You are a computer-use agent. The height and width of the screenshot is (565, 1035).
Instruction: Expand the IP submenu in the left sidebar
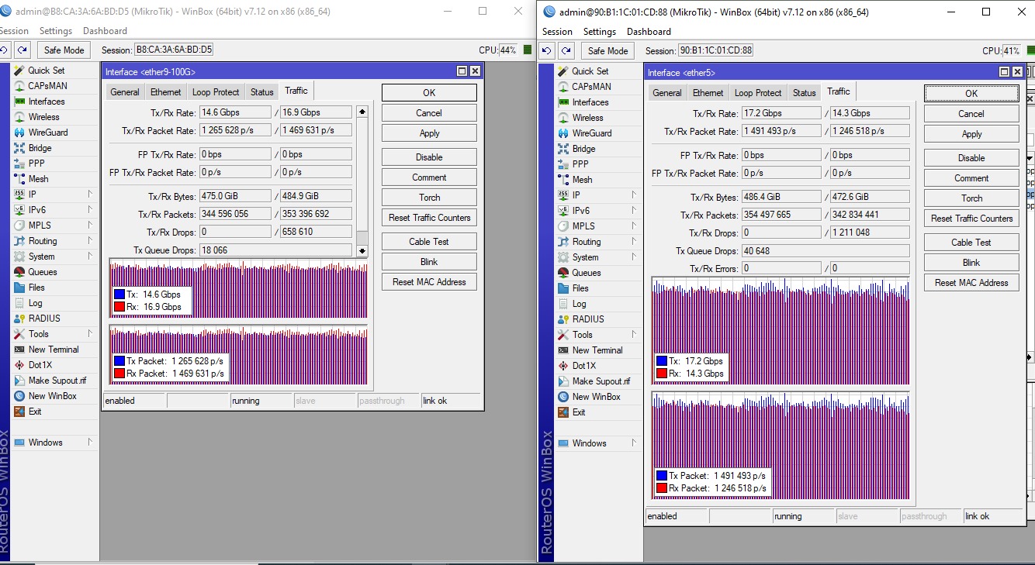click(x=90, y=195)
